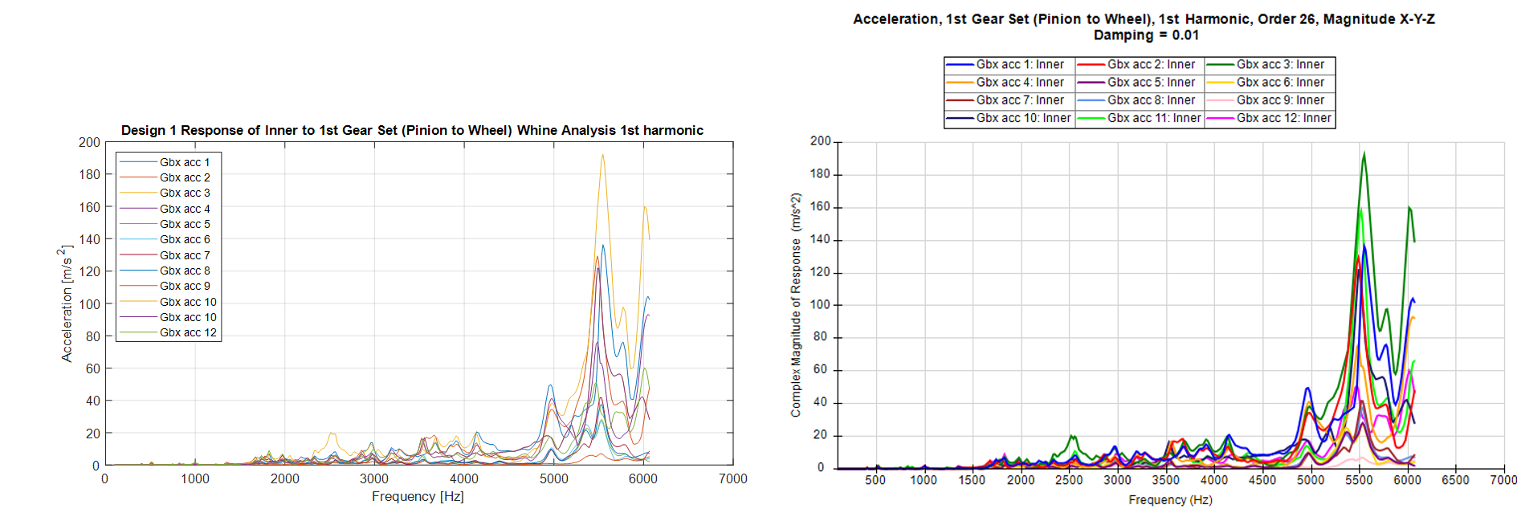Screen dimensions: 1517x521
Task: Click "Gbx acc 7" in the left chart legend
Action: coord(185,255)
